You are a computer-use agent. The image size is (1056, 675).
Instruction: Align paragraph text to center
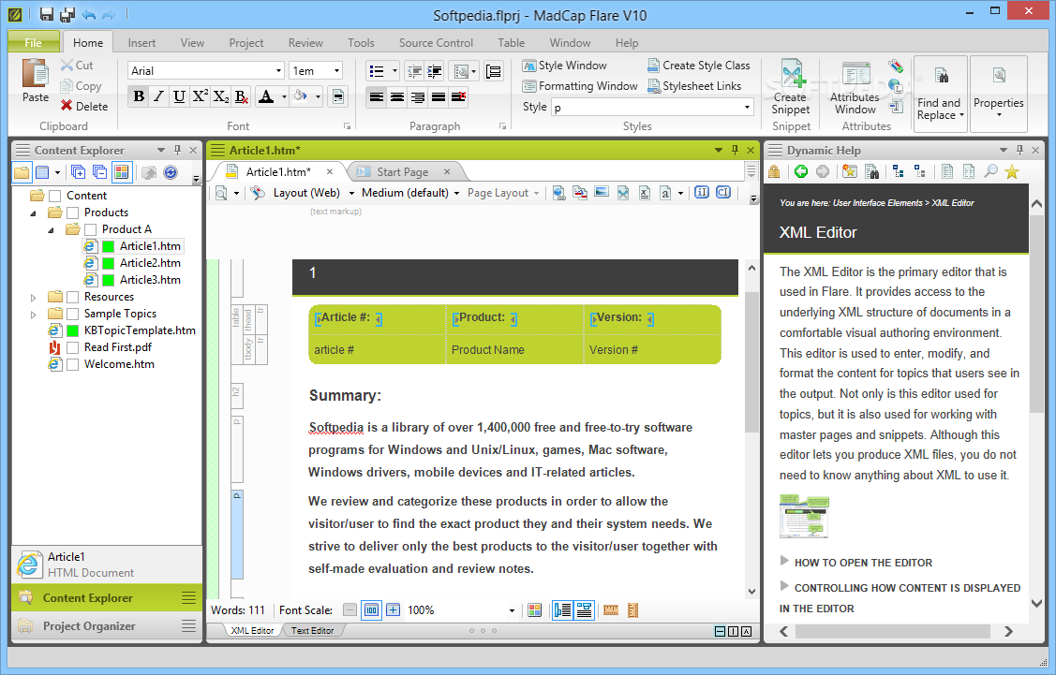[397, 97]
